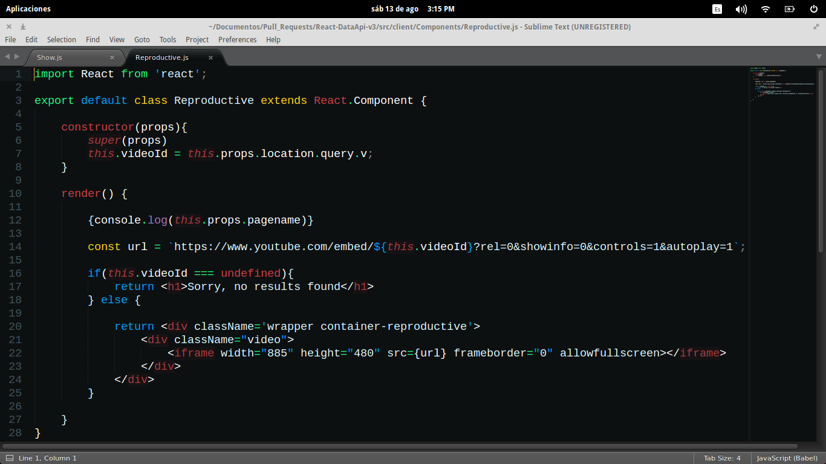The image size is (826, 464).
Task: Open the Project menu
Action: pyautogui.click(x=197, y=40)
